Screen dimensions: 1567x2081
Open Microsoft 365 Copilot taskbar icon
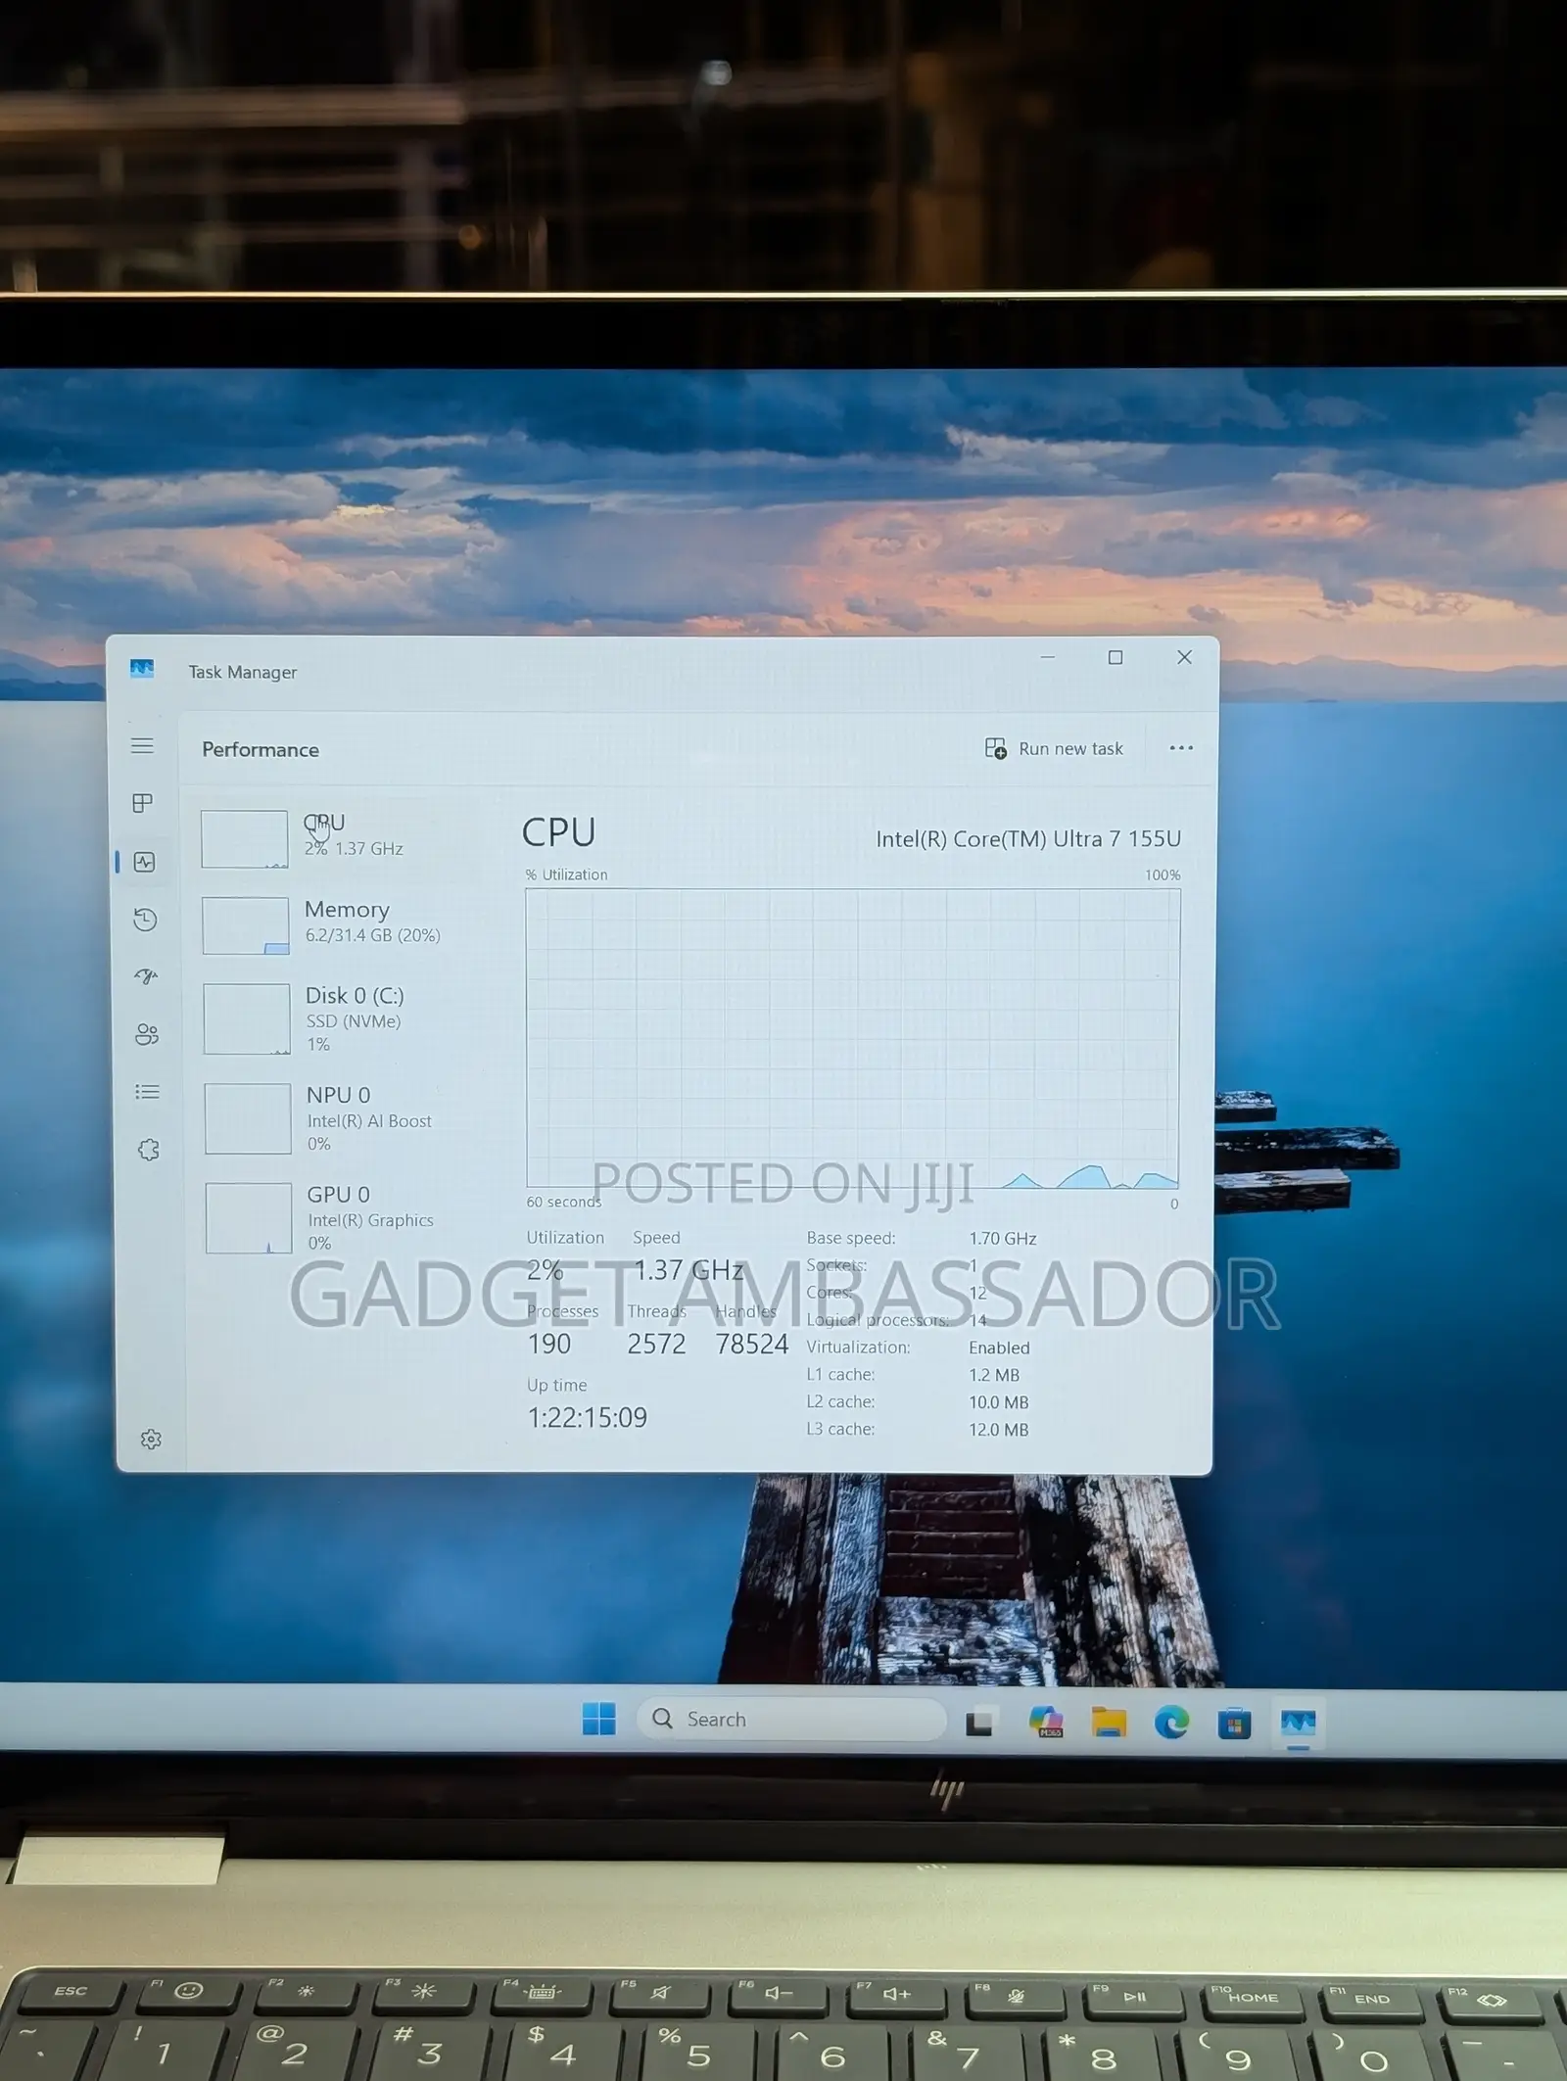(x=1046, y=1722)
